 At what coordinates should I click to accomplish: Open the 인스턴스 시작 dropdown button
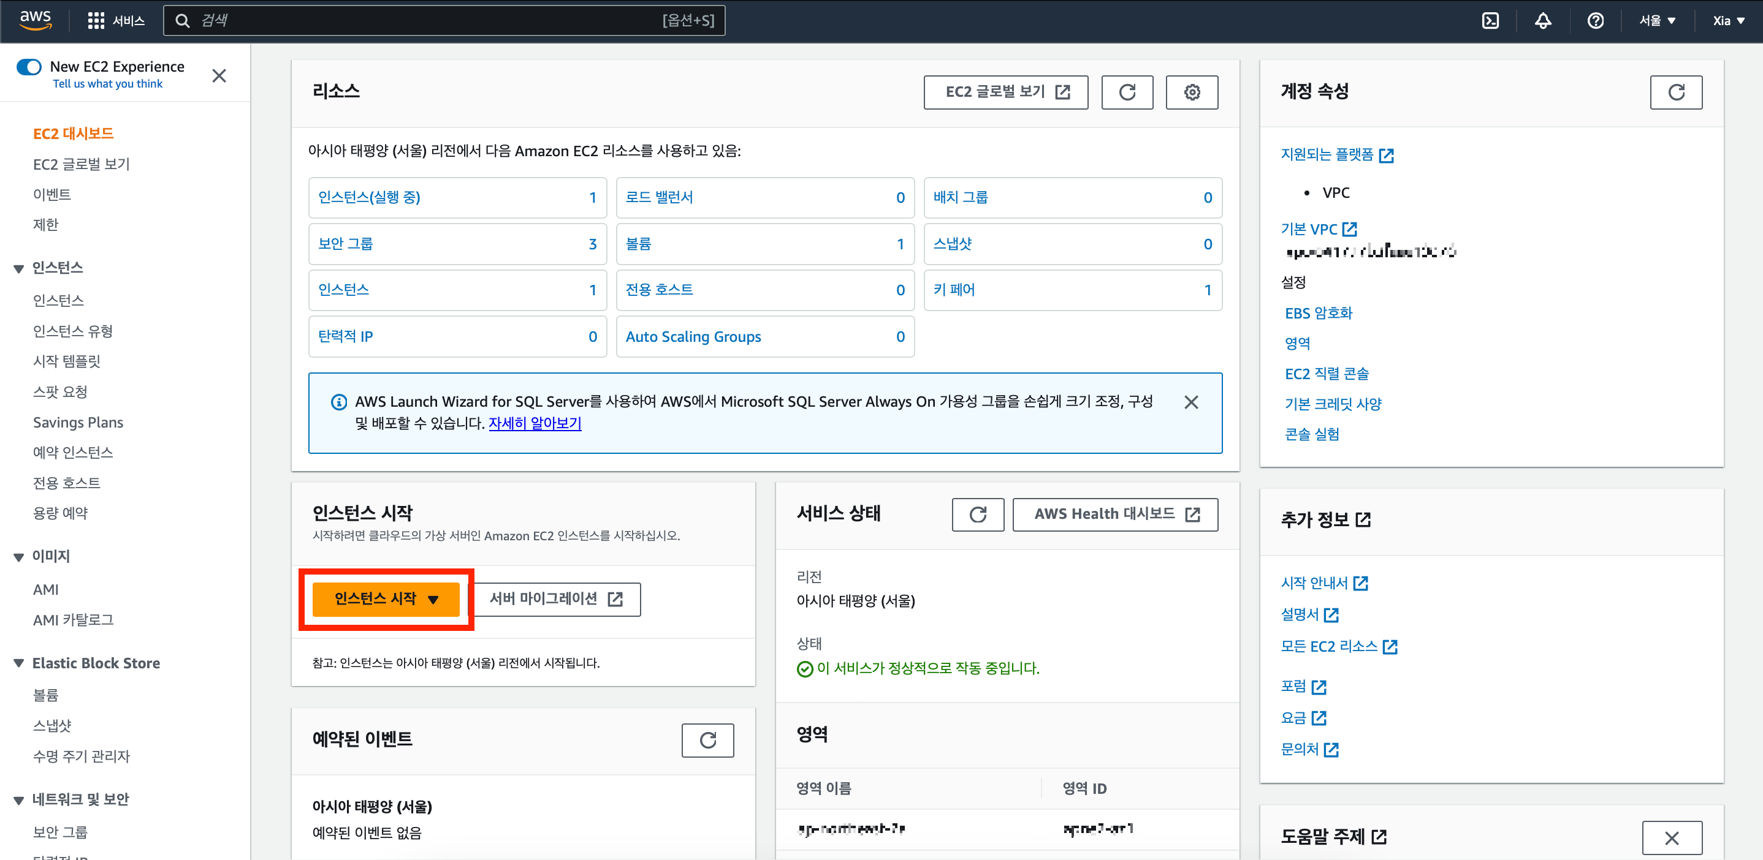pos(386,600)
